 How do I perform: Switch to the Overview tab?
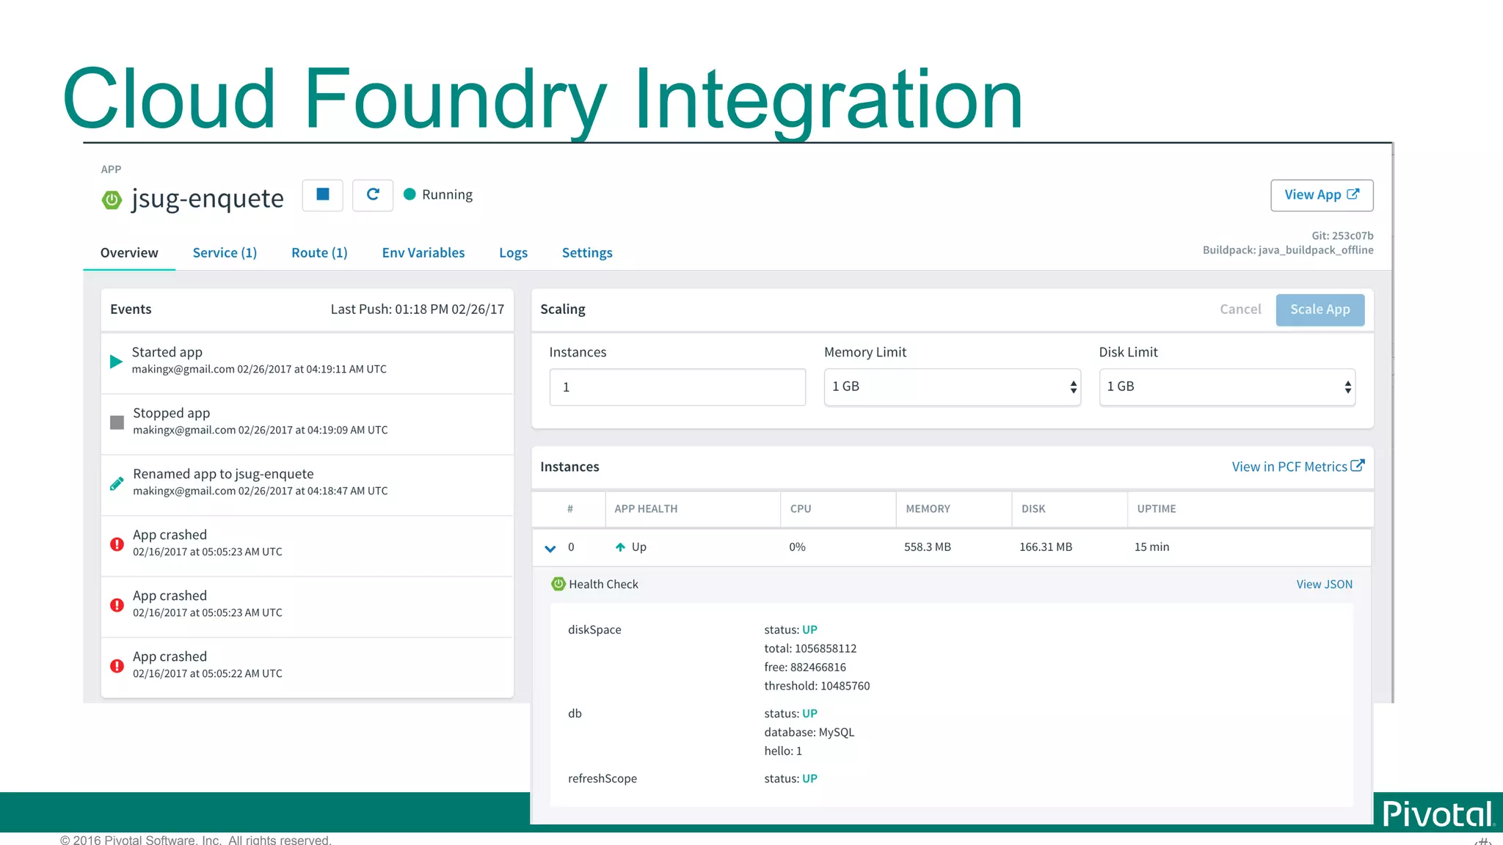click(129, 253)
